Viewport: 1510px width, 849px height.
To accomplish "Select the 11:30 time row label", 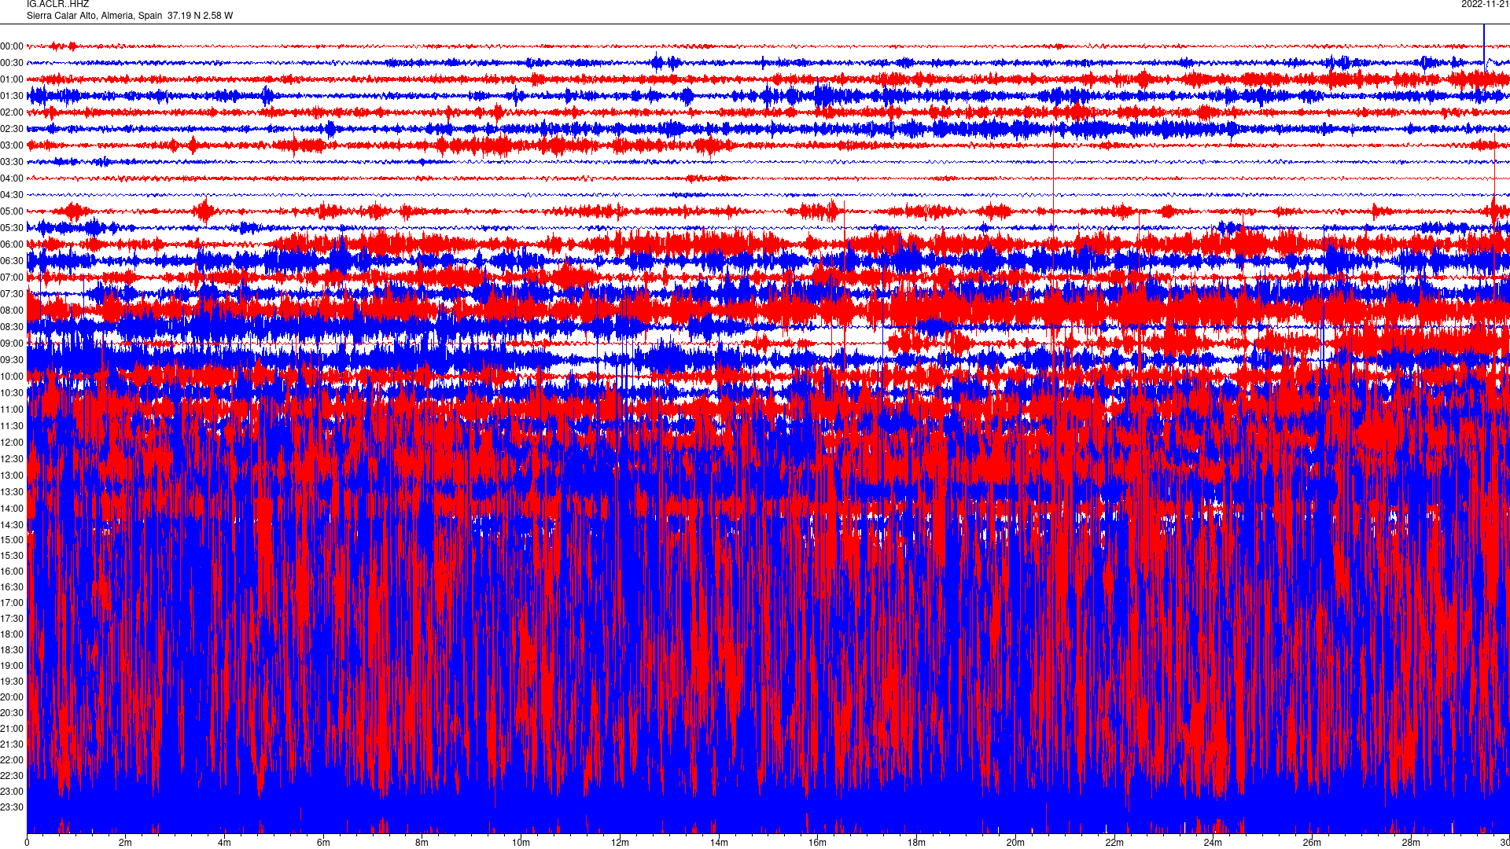I will (12, 426).
